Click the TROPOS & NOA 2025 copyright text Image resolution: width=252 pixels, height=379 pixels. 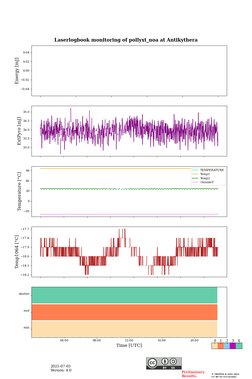click(x=226, y=374)
